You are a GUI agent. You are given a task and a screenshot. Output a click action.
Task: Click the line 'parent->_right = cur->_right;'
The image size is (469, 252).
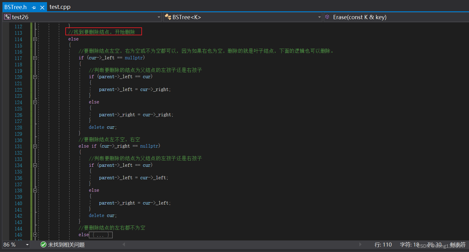[x=136, y=115]
